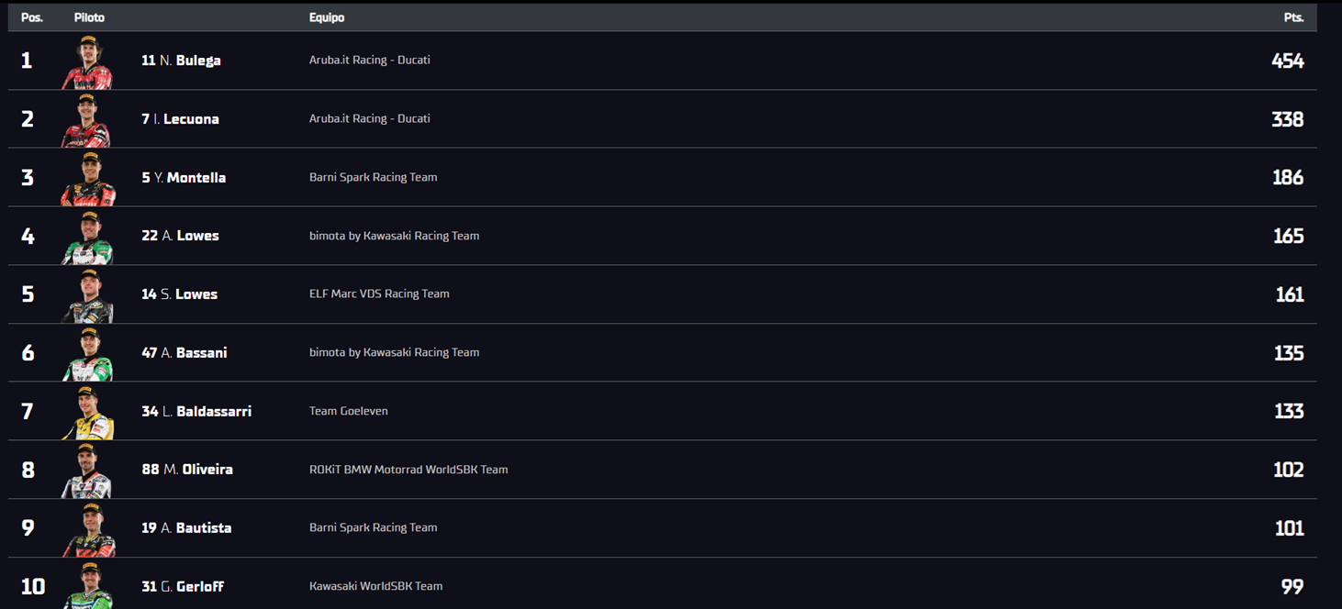The height and width of the screenshot is (609, 1342).
Task: Open N. Bulega's rider photo
Action: (87, 61)
